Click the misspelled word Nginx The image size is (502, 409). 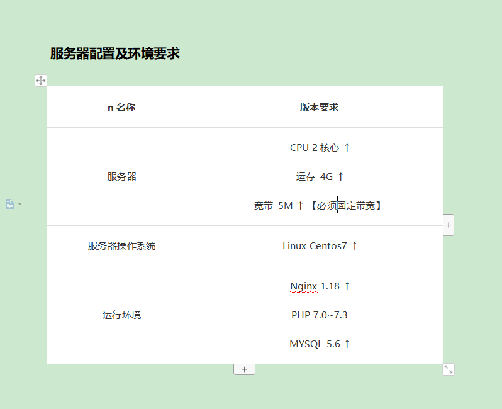[303, 286]
